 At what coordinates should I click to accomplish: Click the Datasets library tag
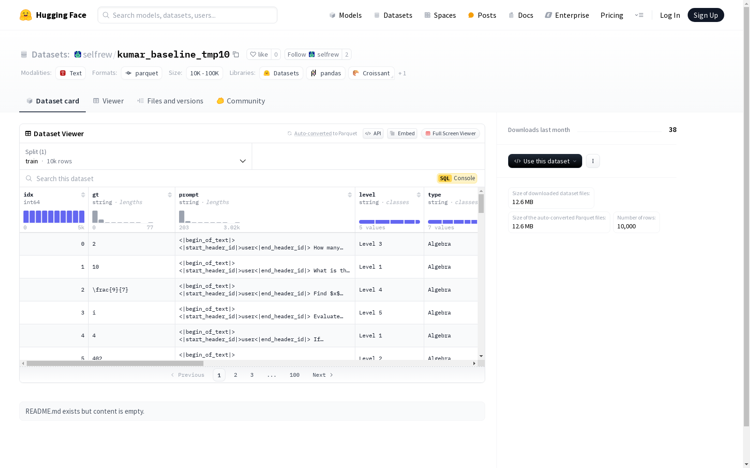[x=281, y=73]
